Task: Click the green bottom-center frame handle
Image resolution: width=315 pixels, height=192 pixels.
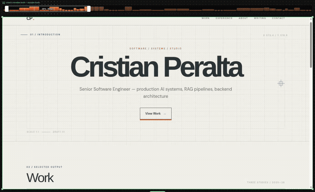Action: click(x=157, y=192)
